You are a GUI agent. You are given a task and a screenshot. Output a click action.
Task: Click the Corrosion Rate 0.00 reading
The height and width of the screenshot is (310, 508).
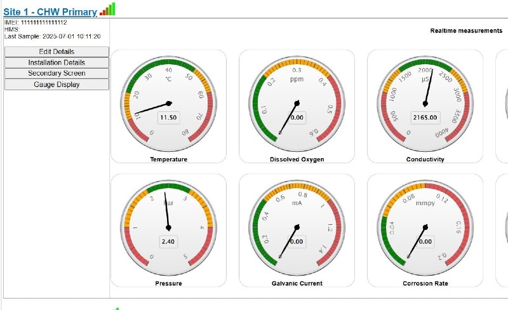pos(425,241)
